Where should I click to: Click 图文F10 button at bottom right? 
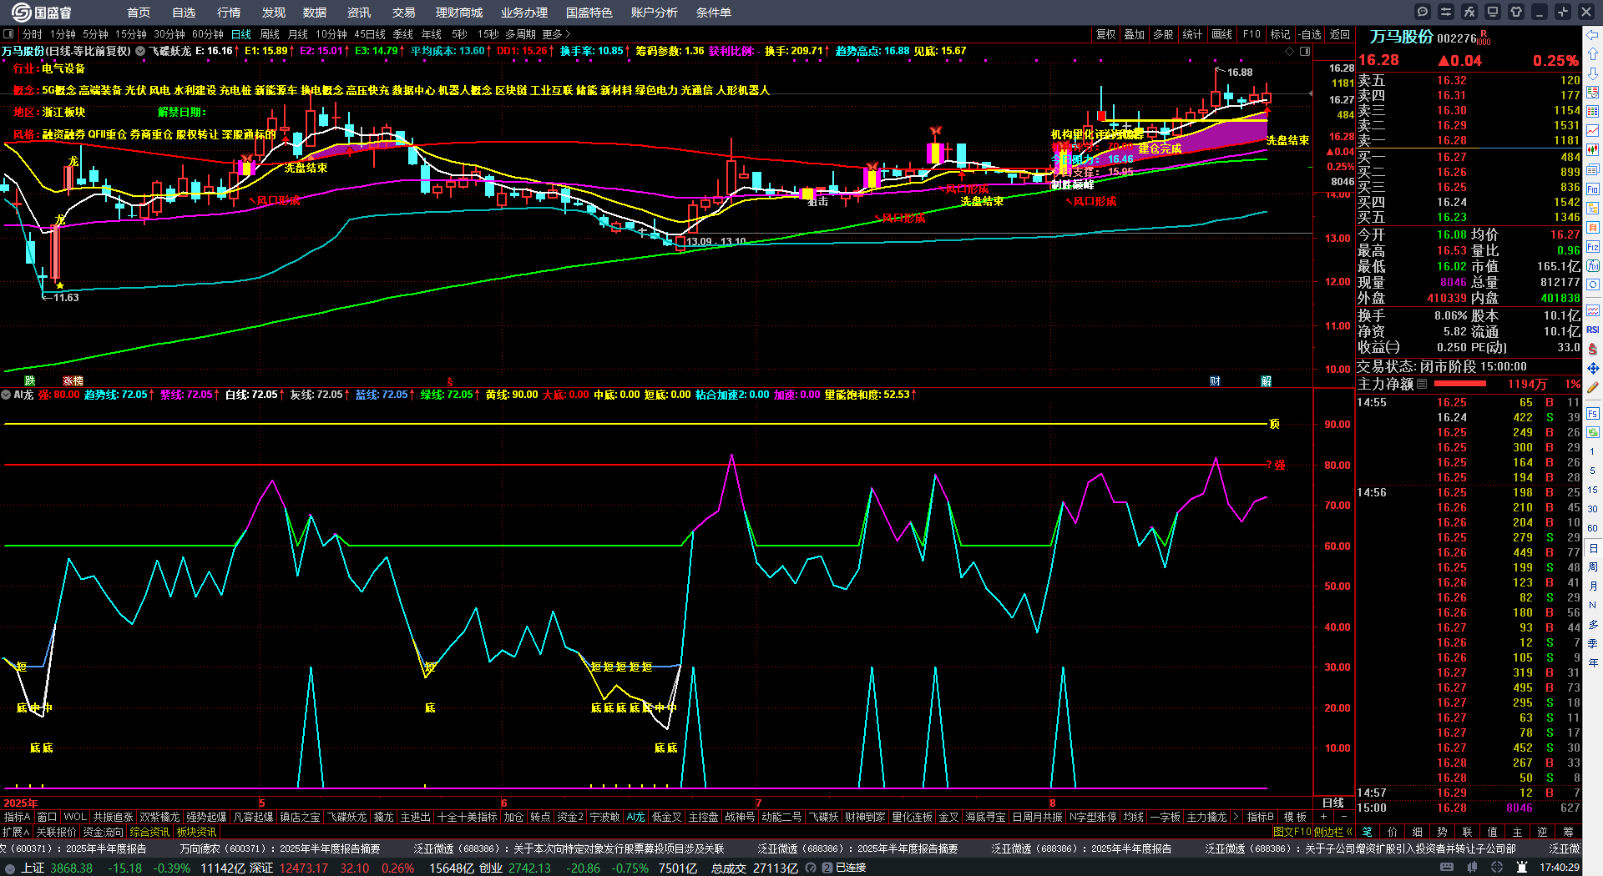[x=1292, y=832]
